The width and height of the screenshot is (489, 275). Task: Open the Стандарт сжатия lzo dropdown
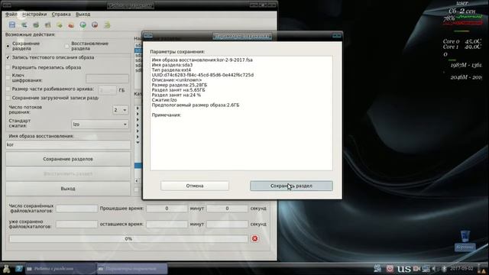click(100, 124)
